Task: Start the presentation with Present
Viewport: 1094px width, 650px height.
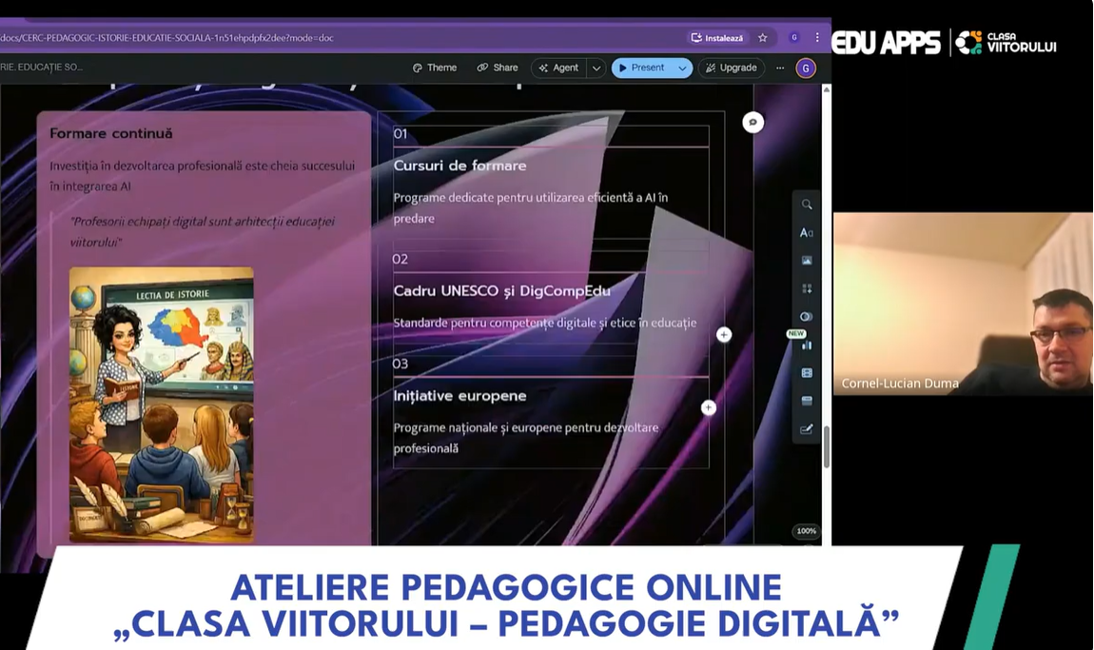Action: pos(642,68)
